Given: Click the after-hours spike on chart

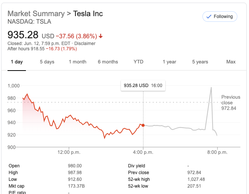Looking at the screenshot, I should point(211,88).
